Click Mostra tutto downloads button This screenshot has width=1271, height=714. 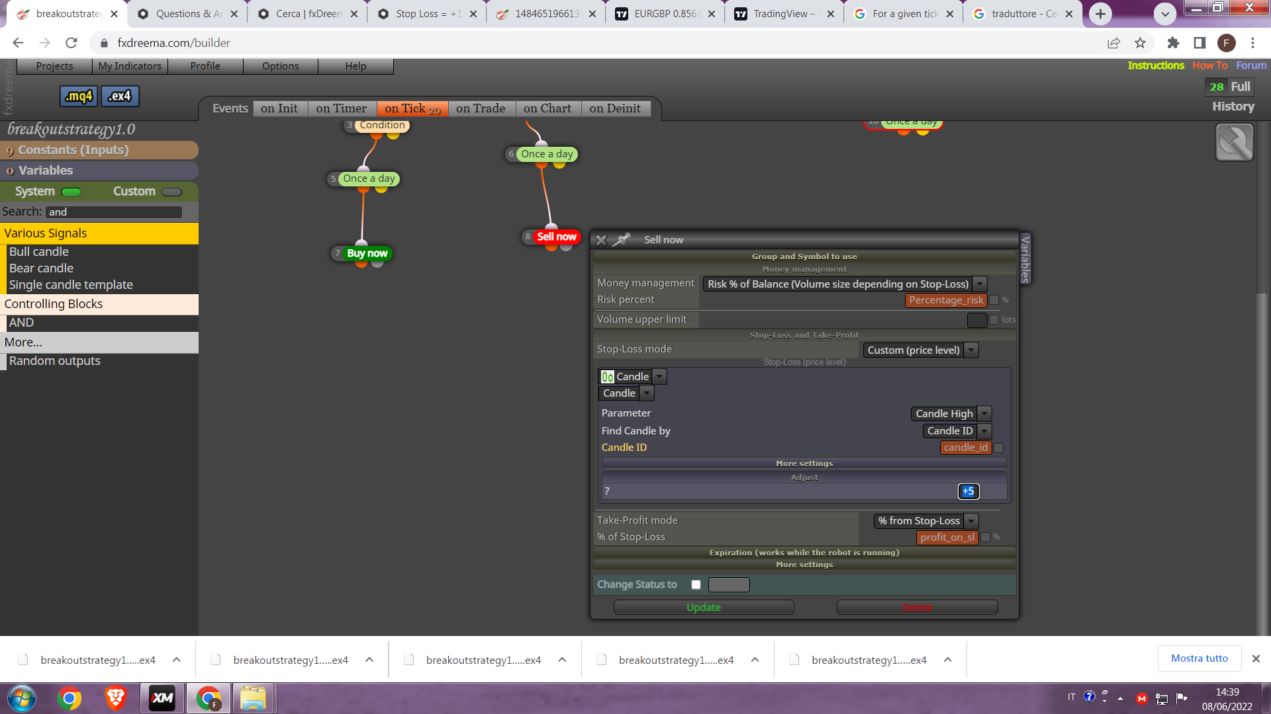1200,658
